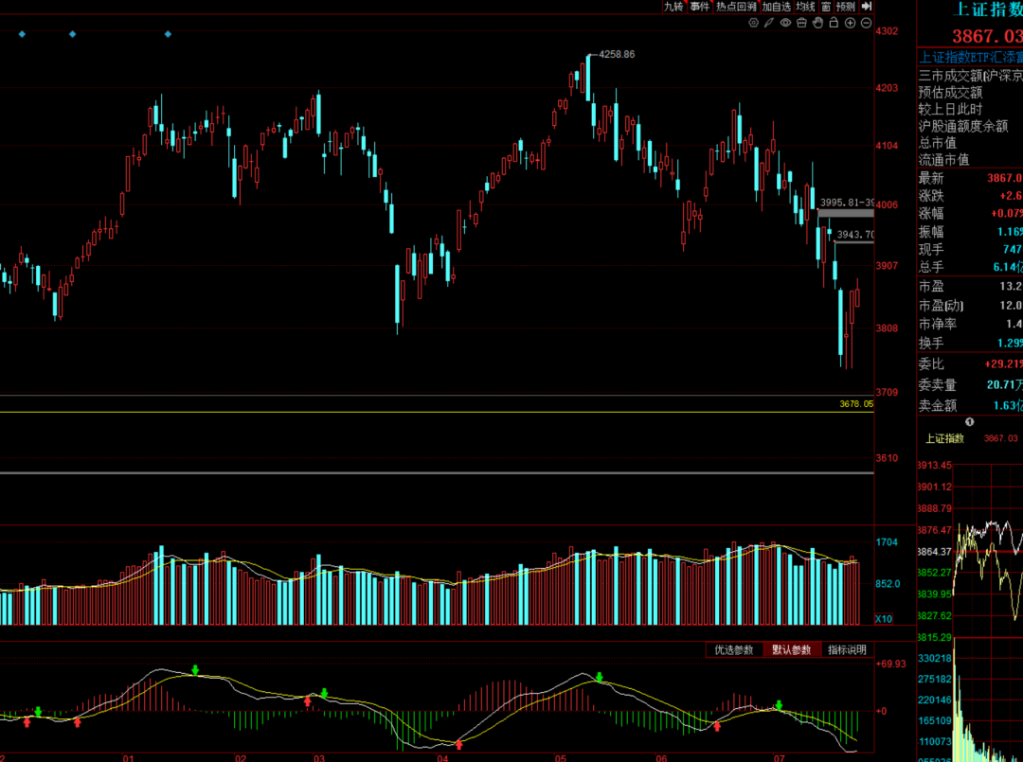
Task: Switch to 优选参数 tab
Action: click(734, 650)
